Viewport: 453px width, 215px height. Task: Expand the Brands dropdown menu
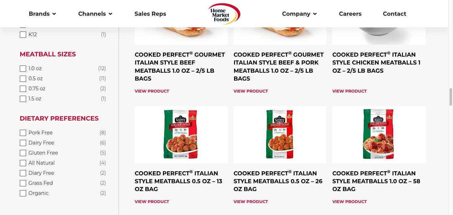42,14
